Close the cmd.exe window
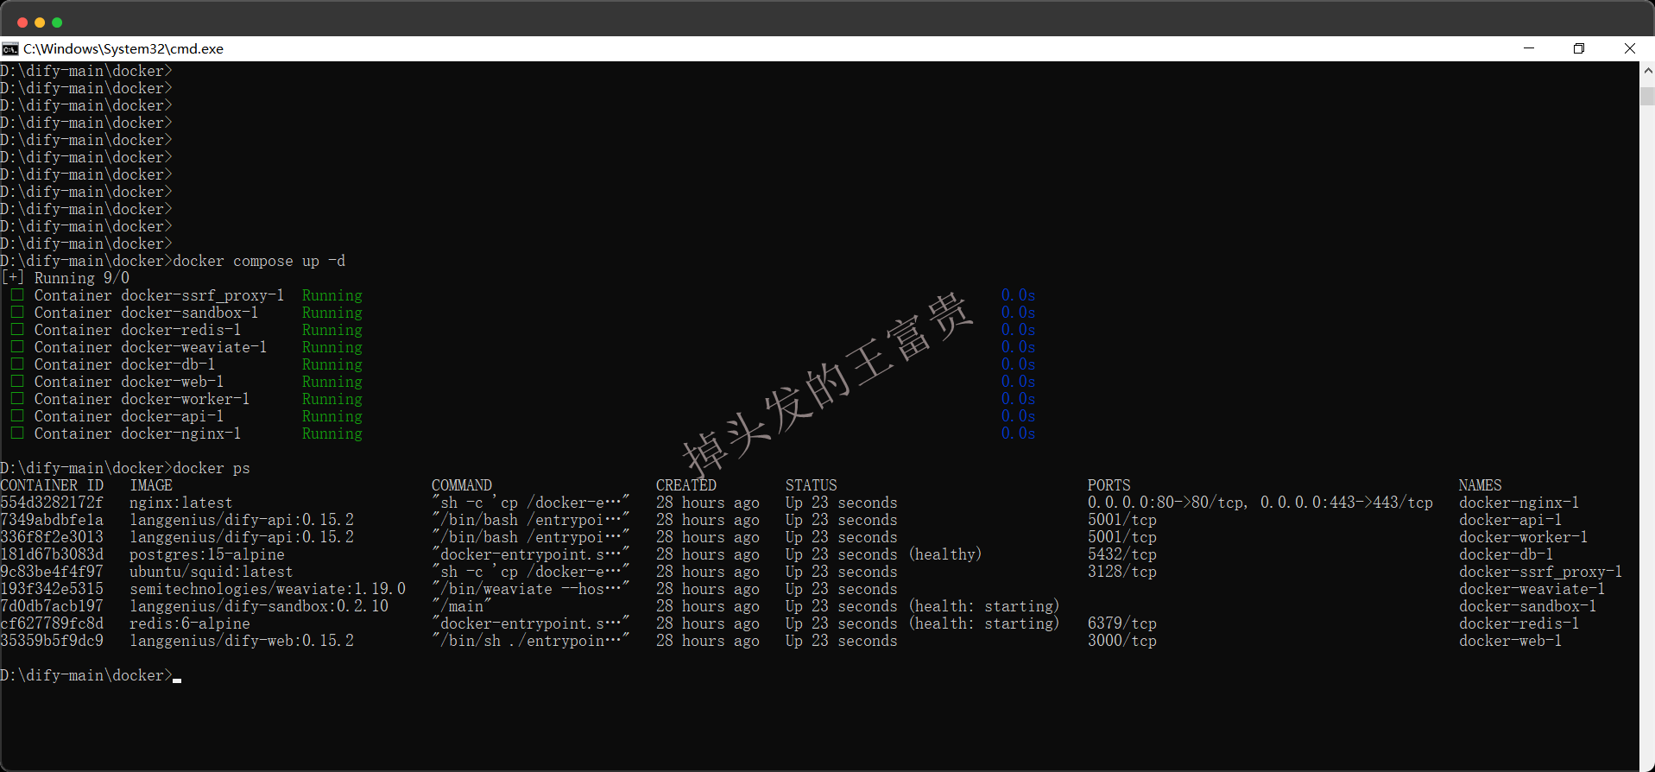The height and width of the screenshot is (772, 1655). [x=1629, y=48]
